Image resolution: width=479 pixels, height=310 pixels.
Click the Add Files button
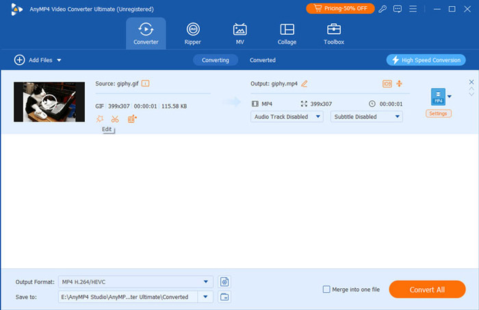(x=34, y=60)
